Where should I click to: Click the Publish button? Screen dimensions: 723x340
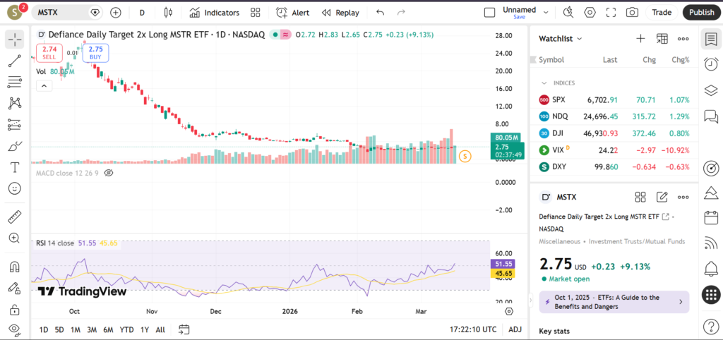click(x=701, y=13)
